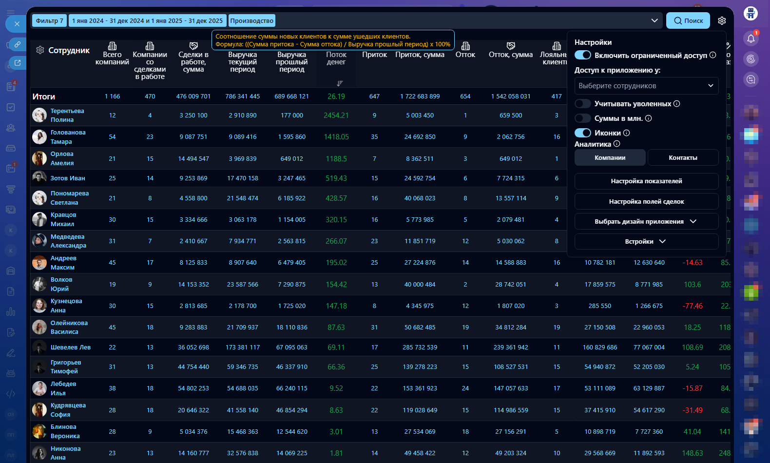Select the Компании analytics tab
This screenshot has height=463, width=770.
tap(610, 157)
